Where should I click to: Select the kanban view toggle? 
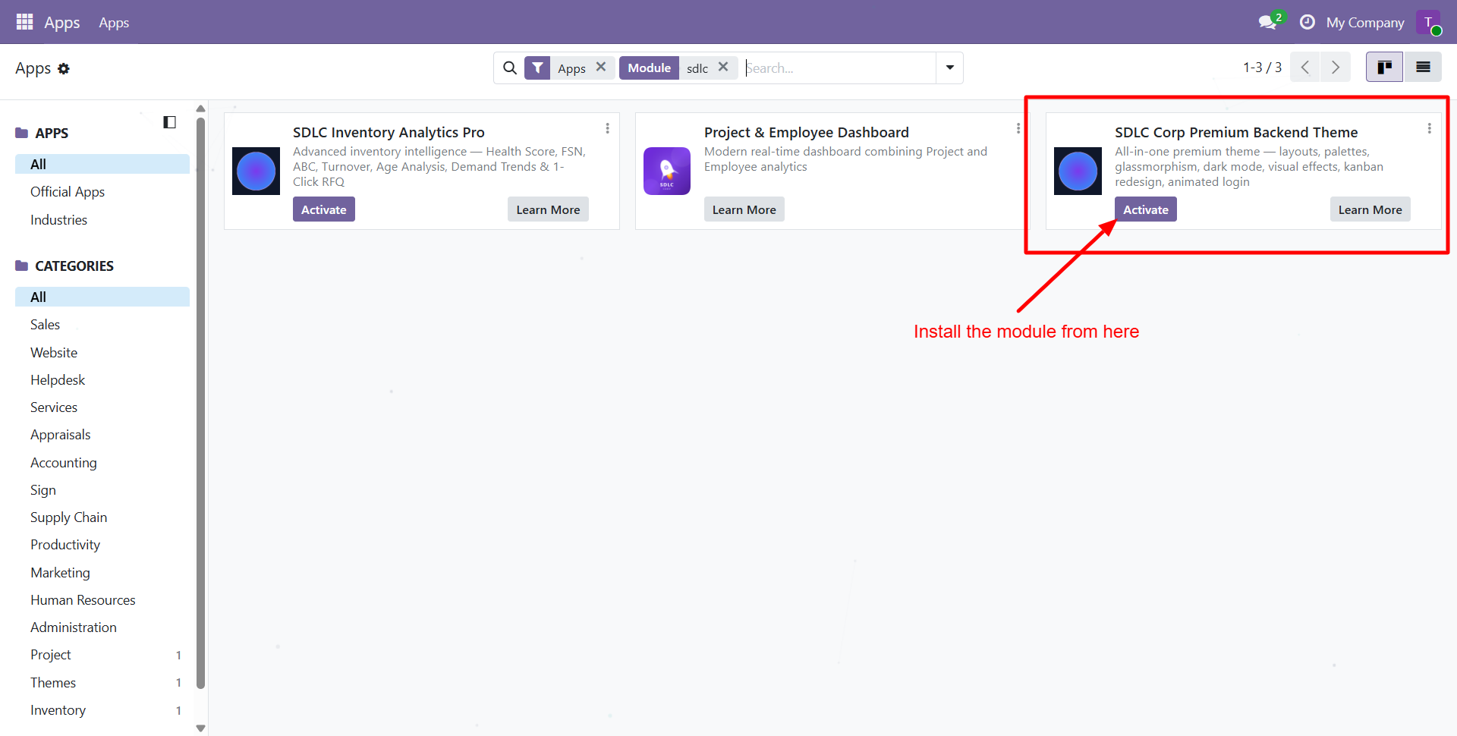click(1384, 67)
